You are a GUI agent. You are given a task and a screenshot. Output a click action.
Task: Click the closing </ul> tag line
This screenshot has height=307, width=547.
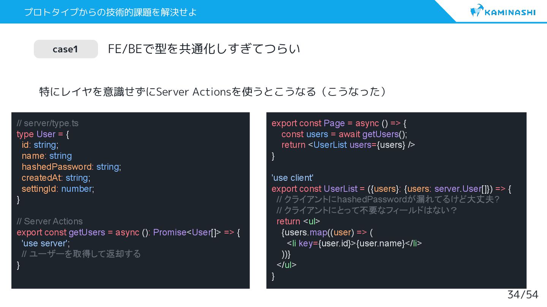(286, 265)
